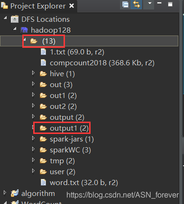Select the hadoop128 location
184x204 pixels.
tap(51, 30)
